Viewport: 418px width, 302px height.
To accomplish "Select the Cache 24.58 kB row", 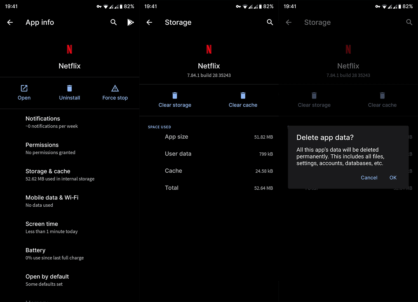I will tap(209, 171).
